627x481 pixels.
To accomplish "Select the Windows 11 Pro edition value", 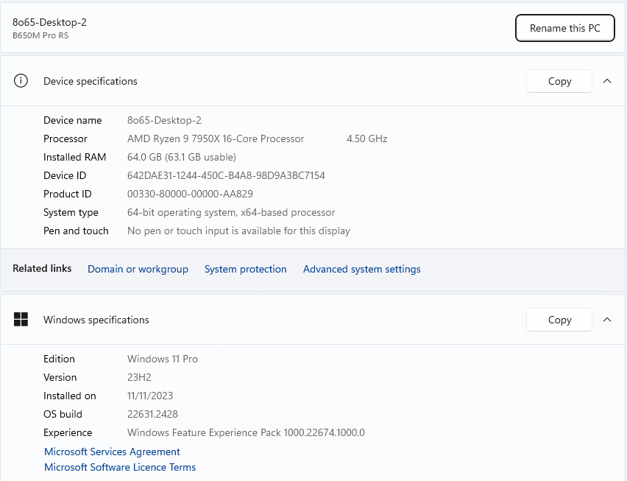I will pos(163,359).
